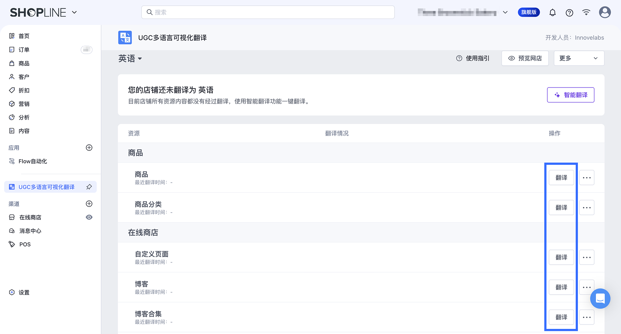Click the 旗舰版 plan badge
The image size is (621, 334).
[529, 12]
